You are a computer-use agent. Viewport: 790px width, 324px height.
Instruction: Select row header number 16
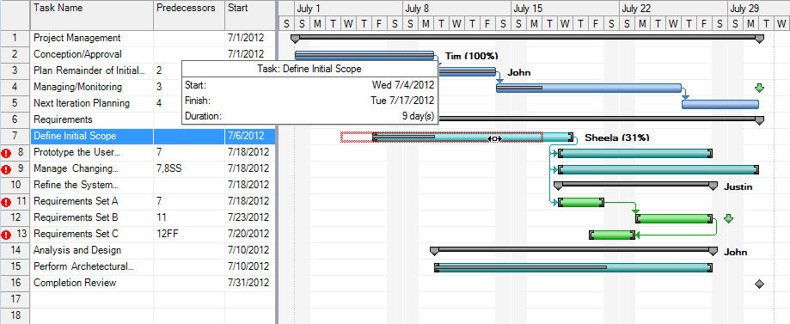coord(15,283)
